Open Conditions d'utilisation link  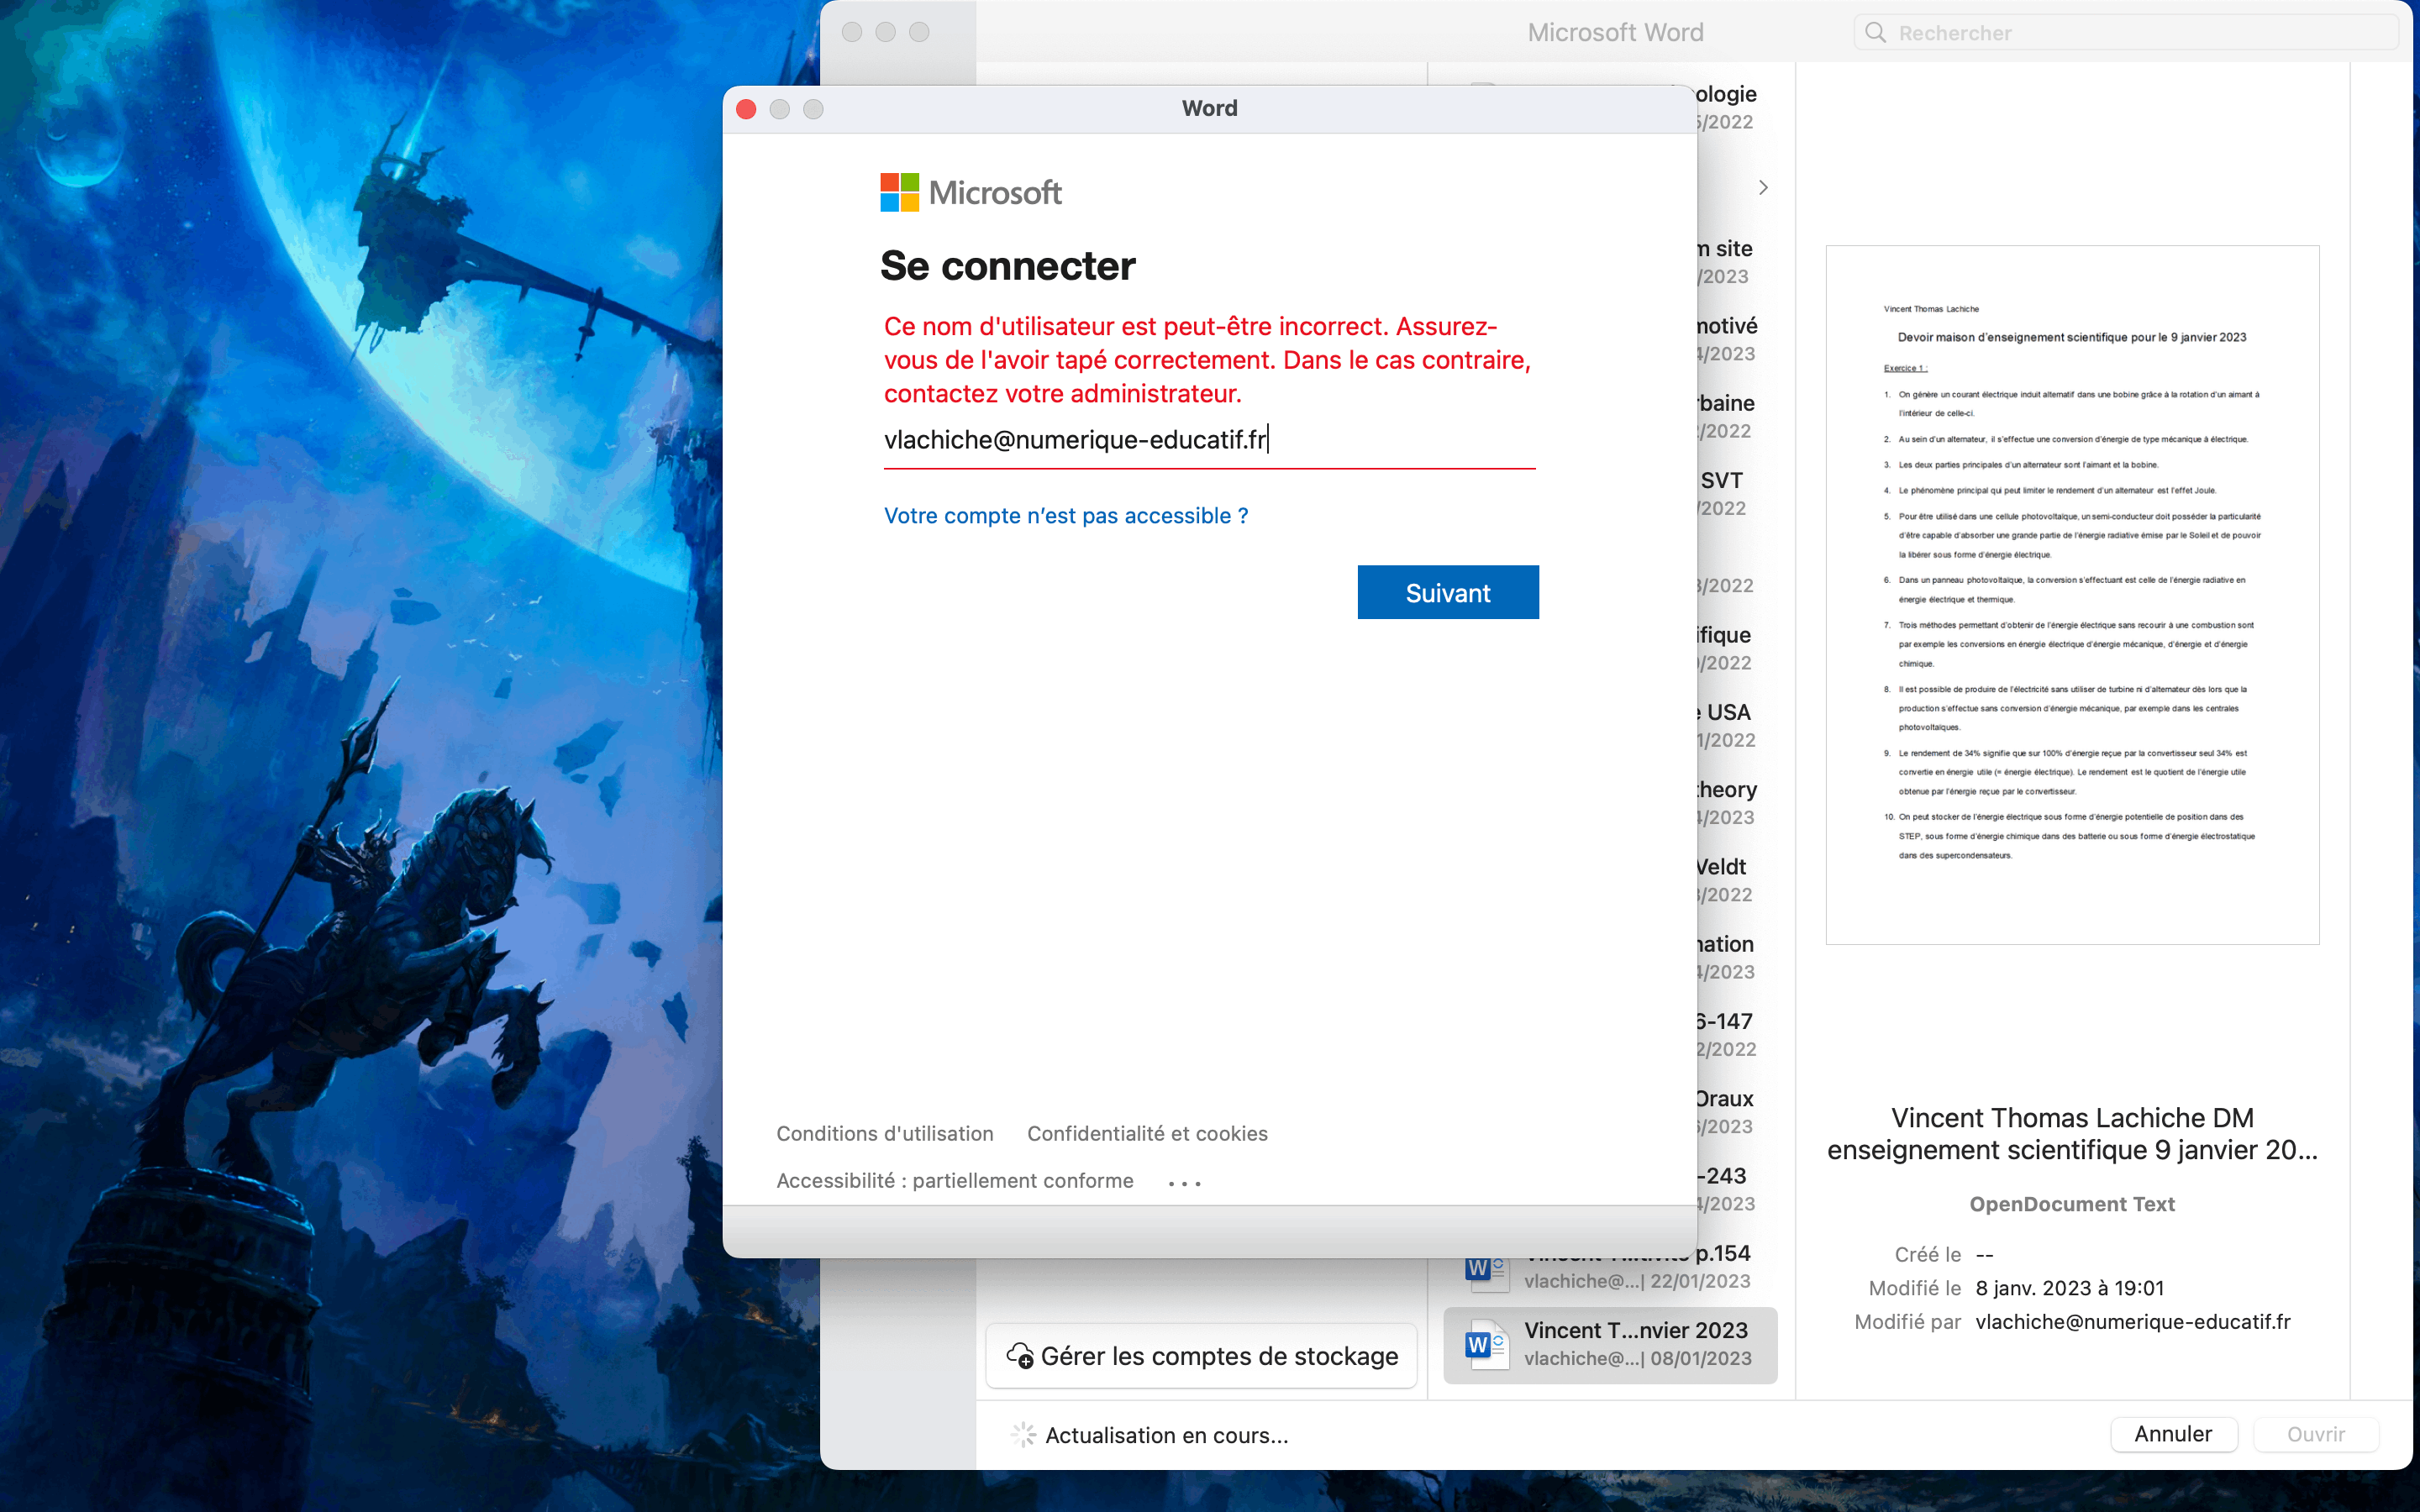(885, 1133)
